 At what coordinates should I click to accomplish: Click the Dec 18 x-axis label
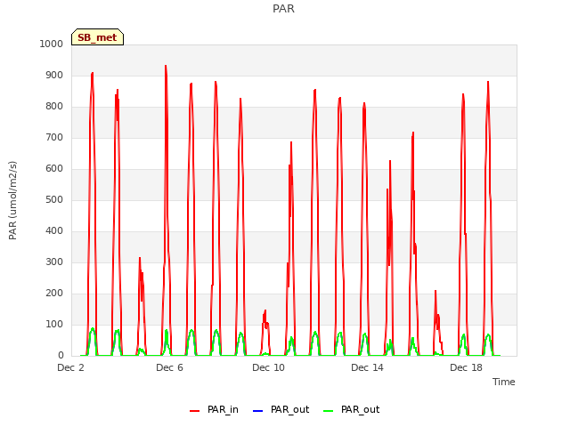click(467, 367)
